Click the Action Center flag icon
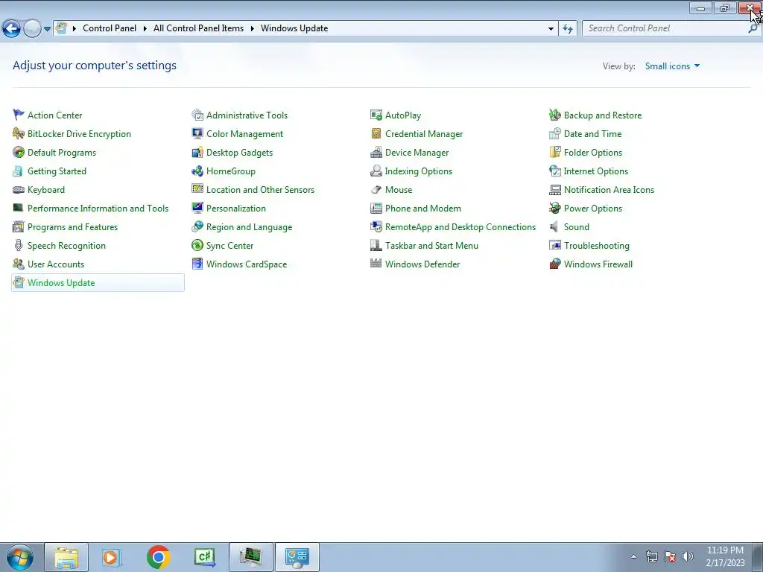Image resolution: width=763 pixels, height=572 pixels. tap(19, 115)
